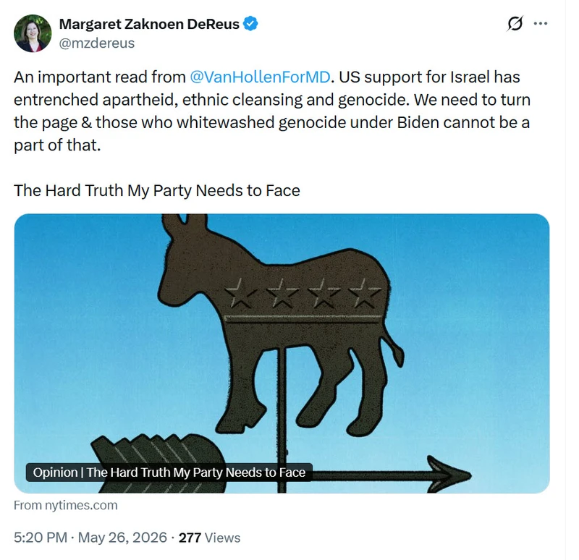This screenshot has width=579, height=560.
Task: Open the Grok explain-this-post icon
Action: coord(515,24)
